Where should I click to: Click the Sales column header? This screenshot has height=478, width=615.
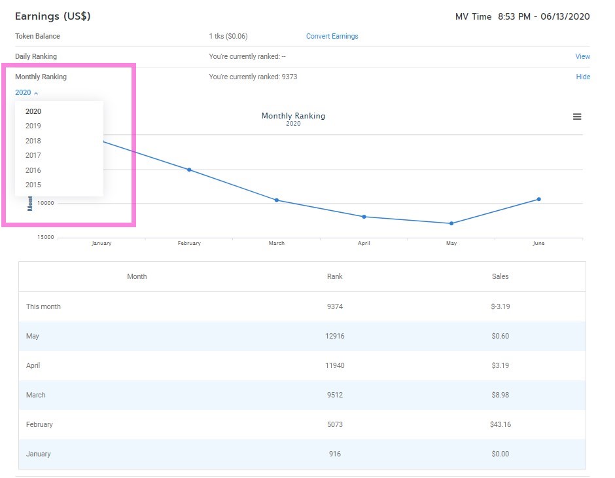click(500, 276)
